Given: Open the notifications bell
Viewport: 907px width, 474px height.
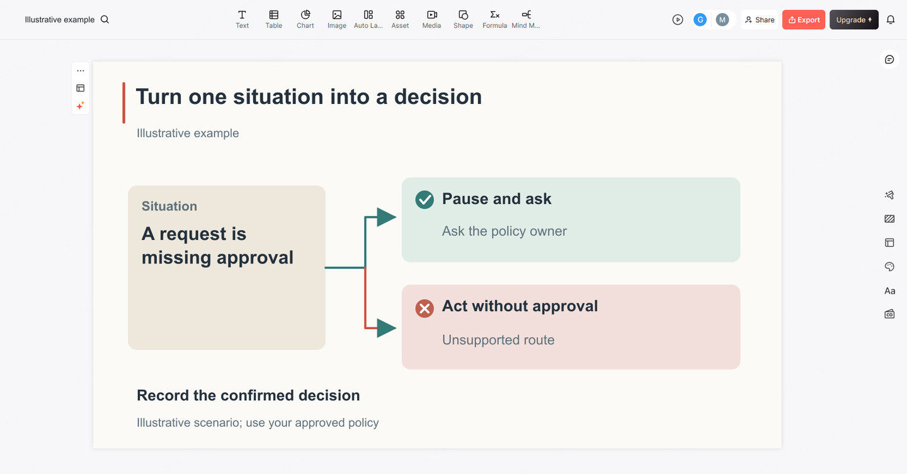Looking at the screenshot, I should [x=891, y=20].
